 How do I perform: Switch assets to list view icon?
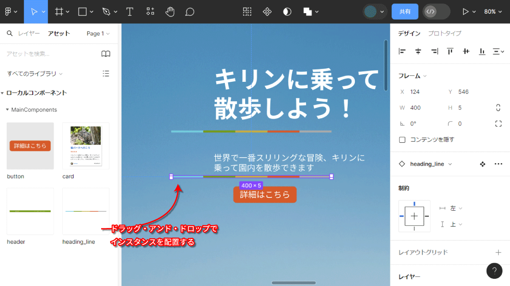click(x=106, y=73)
